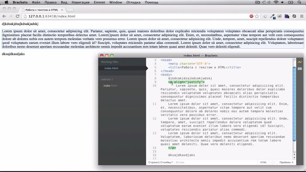Bookmark this page with the star icon
Screen dimensions: 306x172
click(x=257, y=16)
